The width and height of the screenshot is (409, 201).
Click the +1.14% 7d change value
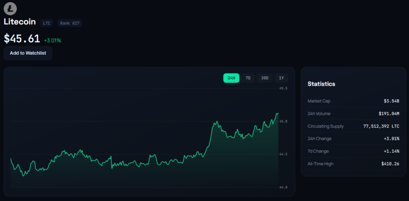pyautogui.click(x=391, y=151)
